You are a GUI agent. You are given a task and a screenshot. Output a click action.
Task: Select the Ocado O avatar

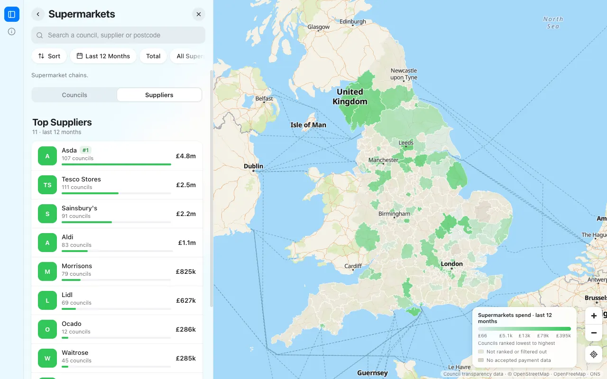click(47, 329)
